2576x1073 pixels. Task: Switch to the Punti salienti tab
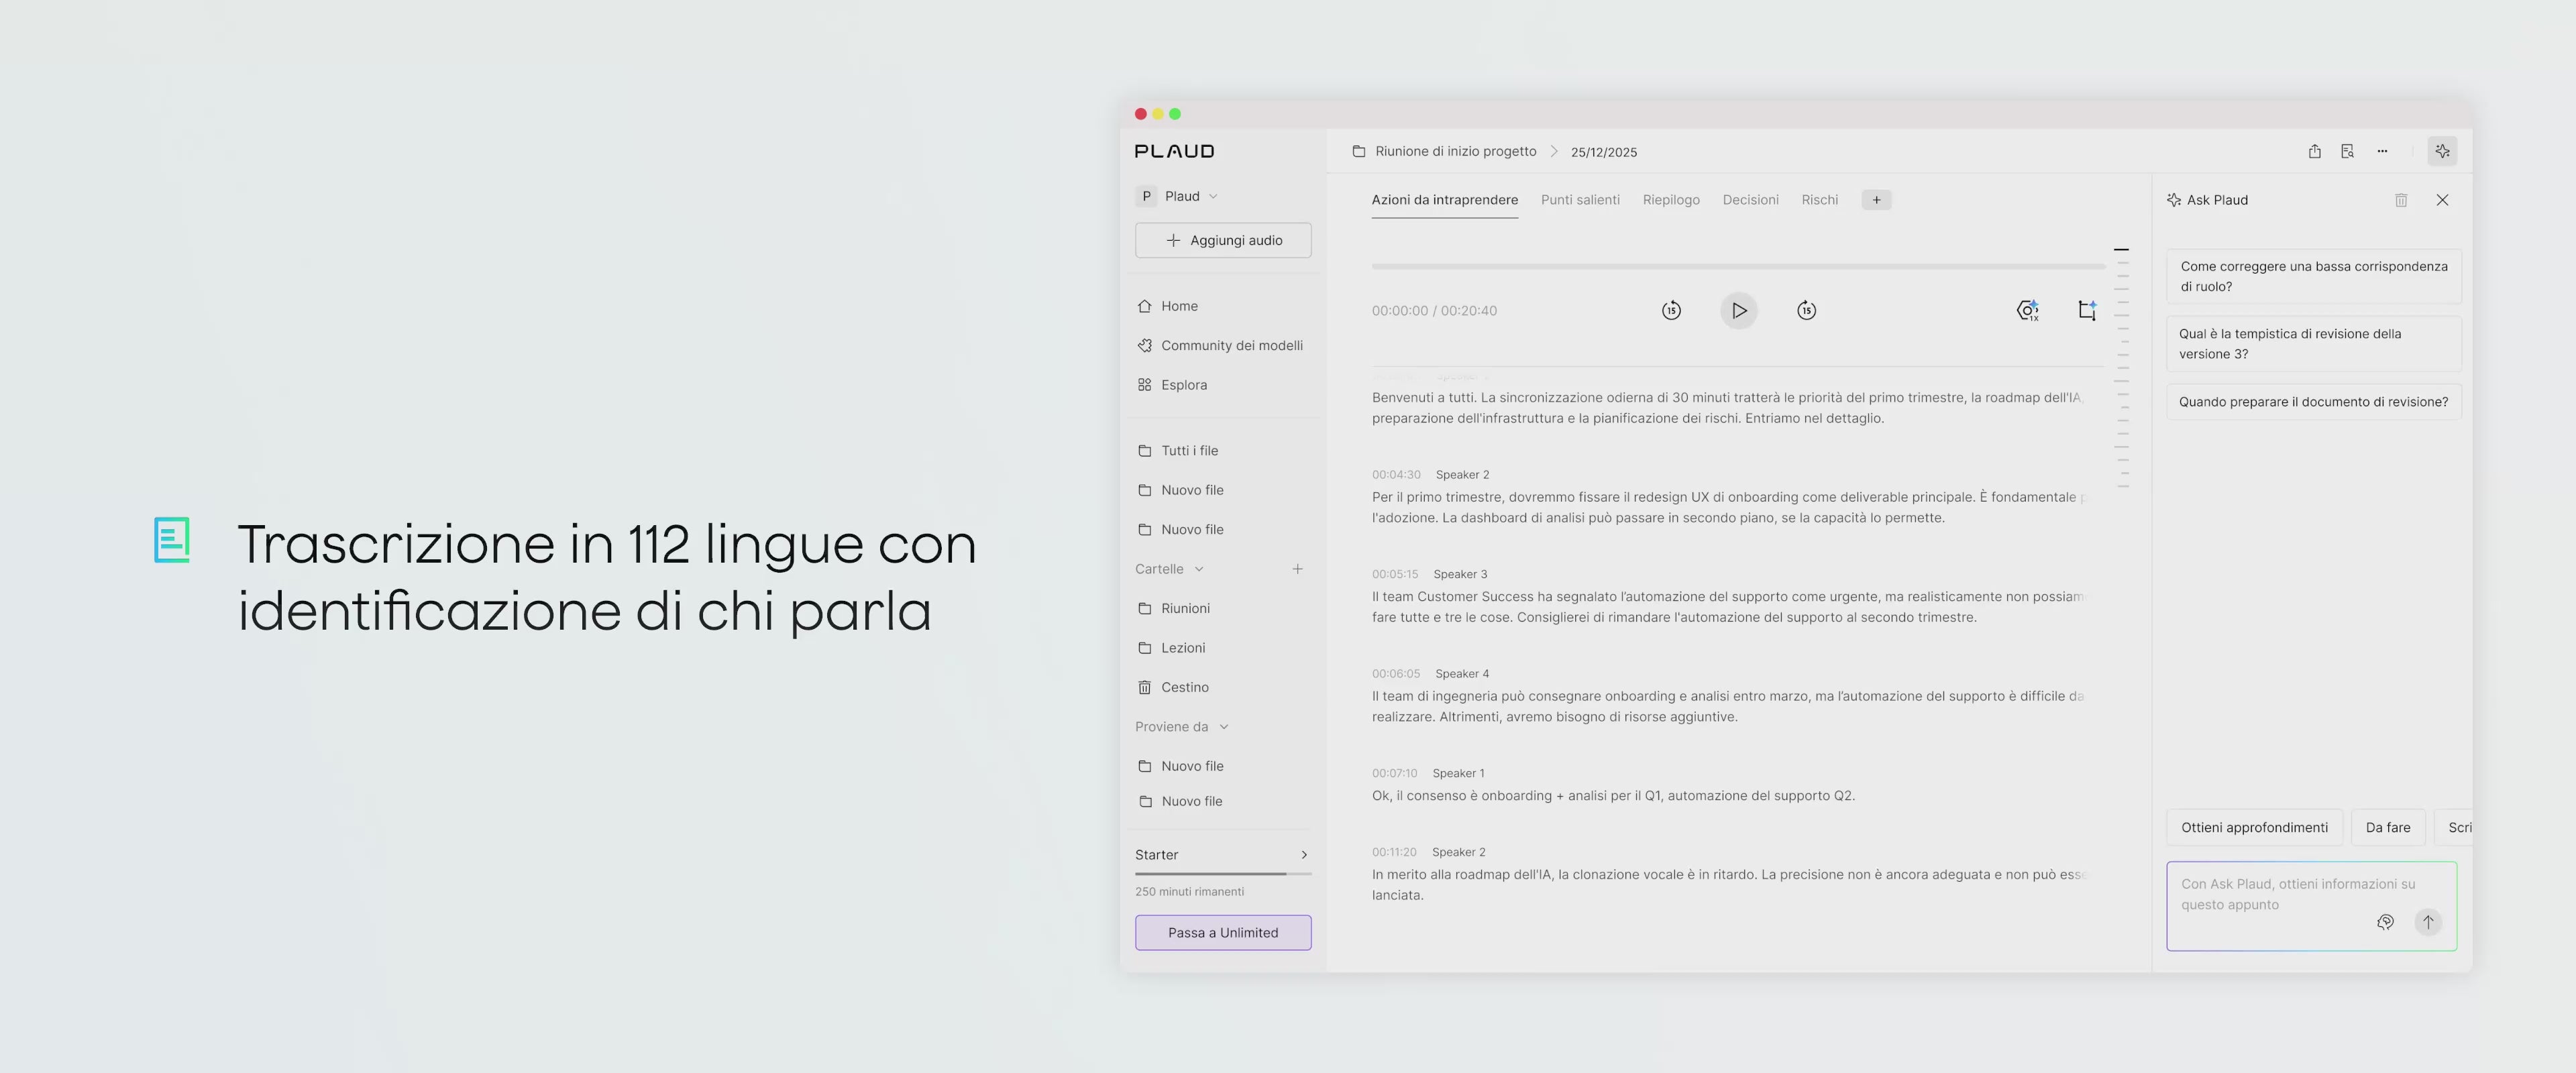click(x=1580, y=200)
